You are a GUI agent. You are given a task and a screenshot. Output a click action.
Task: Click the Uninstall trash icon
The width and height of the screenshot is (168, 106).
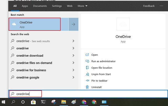pos(87,87)
